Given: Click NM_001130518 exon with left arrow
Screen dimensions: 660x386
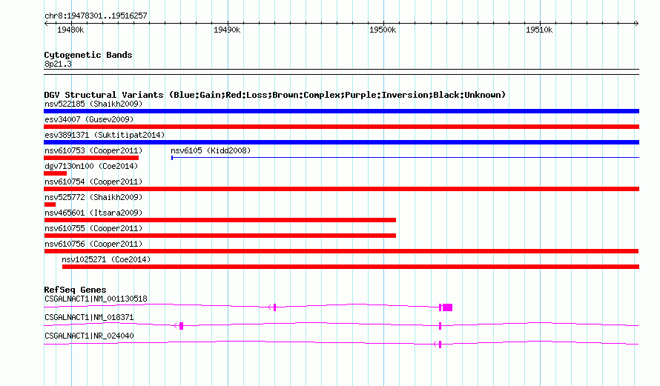Looking at the screenshot, I should (273, 307).
